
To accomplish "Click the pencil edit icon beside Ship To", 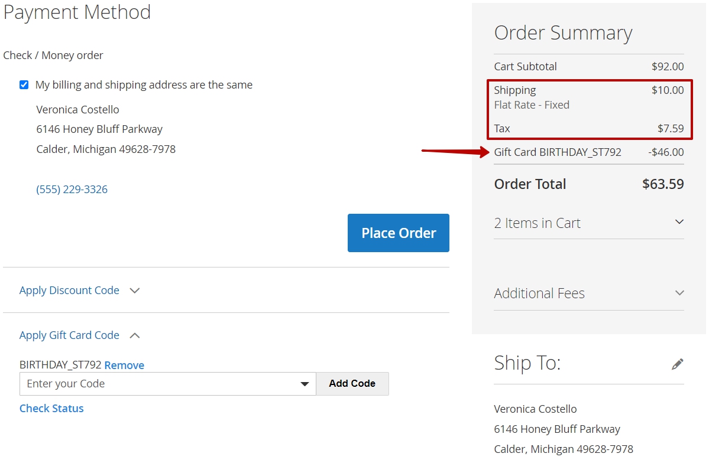I will (677, 364).
